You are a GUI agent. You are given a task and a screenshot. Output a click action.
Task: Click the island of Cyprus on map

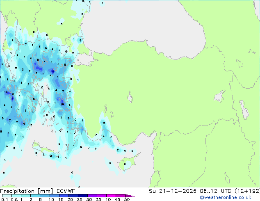tap(125, 165)
